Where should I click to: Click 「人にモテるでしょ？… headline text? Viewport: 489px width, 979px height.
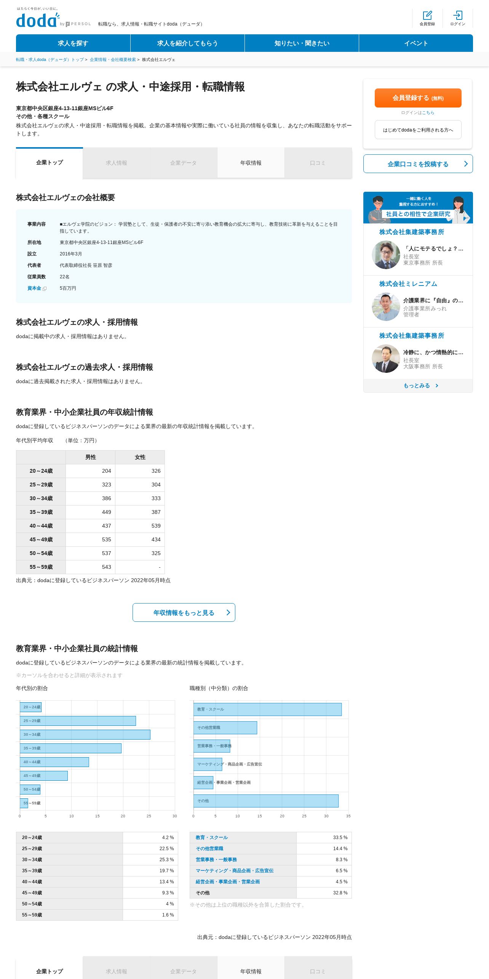[433, 249]
